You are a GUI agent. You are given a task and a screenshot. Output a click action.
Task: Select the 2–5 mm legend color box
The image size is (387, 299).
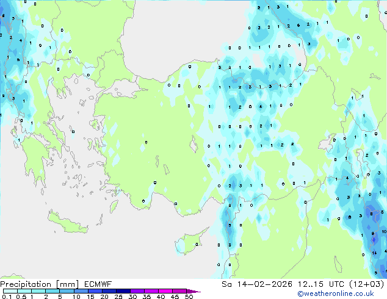point(52,291)
